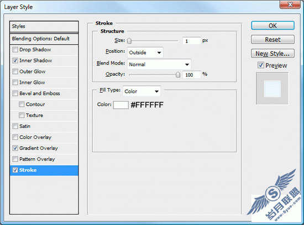Screen dimensions: 304x225
Task: Open the Bevel and Emboss settings label
Action: tap(40, 93)
